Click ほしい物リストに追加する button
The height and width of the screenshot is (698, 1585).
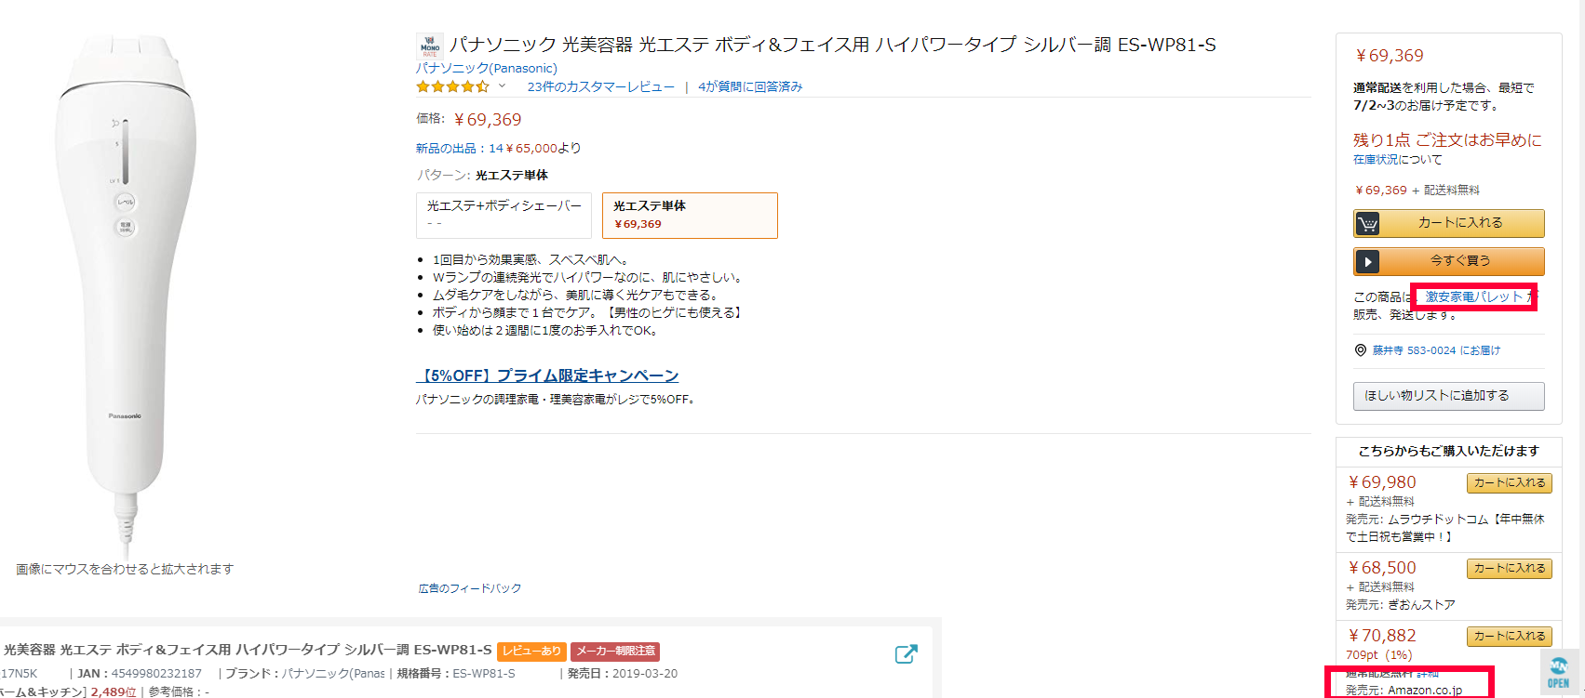pos(1448,396)
